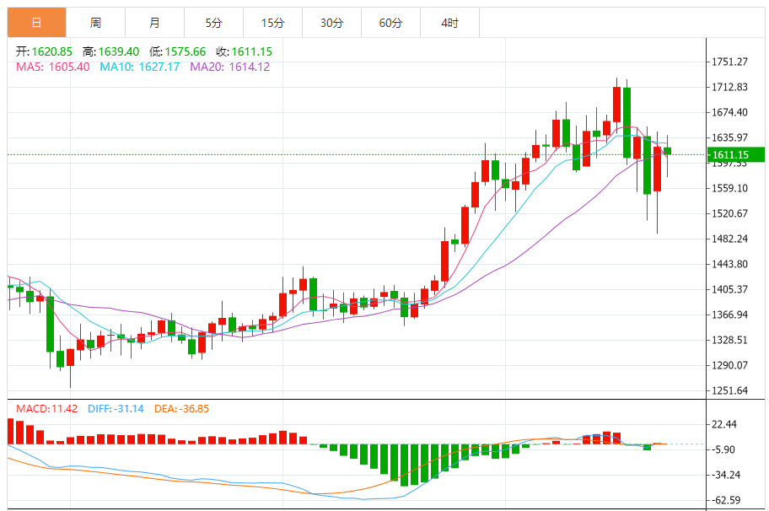Select the 15分 timeframe tab
The width and height of the screenshot is (769, 511).
click(272, 23)
